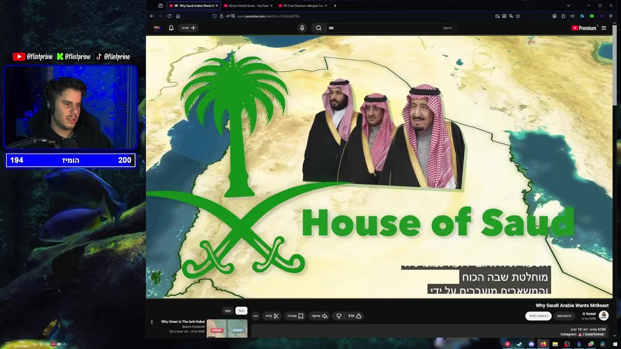Search with voice using microphone icon
Screen dimensions: 621x349
[302, 28]
